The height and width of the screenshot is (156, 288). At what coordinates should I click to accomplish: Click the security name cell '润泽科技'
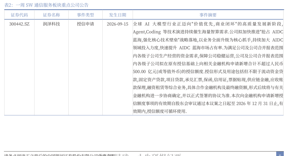pyautogui.click(x=51, y=24)
